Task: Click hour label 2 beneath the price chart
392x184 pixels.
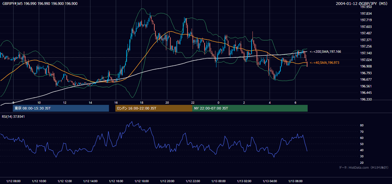Action: click(x=244, y=102)
